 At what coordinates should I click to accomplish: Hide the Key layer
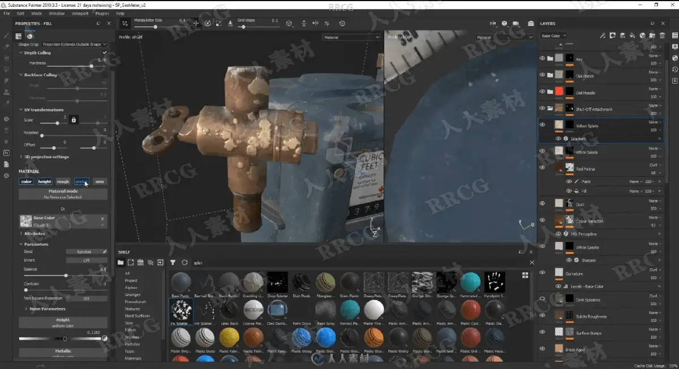(x=542, y=58)
